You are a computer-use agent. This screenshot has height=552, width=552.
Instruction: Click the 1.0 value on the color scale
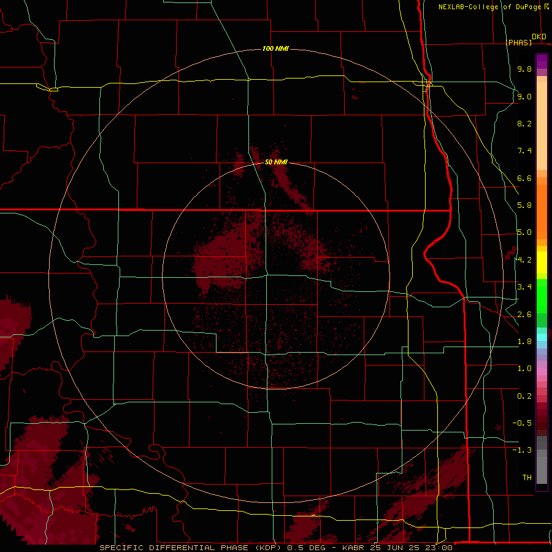coord(524,369)
